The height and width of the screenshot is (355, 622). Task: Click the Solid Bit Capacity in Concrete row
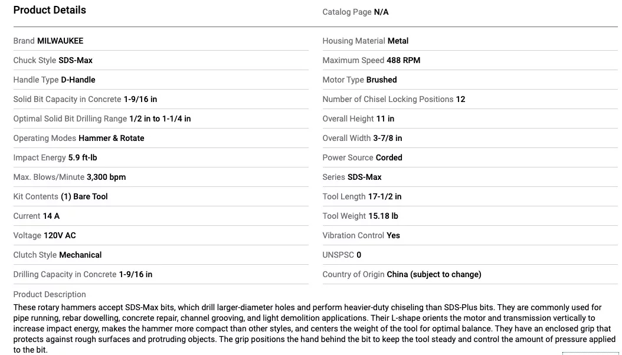[85, 99]
